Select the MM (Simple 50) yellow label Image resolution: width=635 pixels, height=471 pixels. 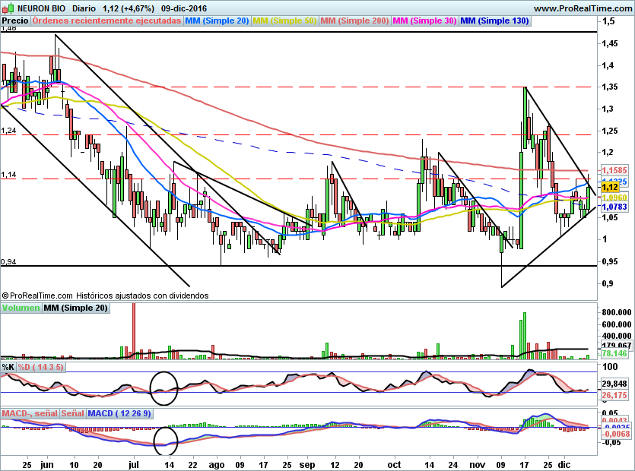click(x=284, y=21)
